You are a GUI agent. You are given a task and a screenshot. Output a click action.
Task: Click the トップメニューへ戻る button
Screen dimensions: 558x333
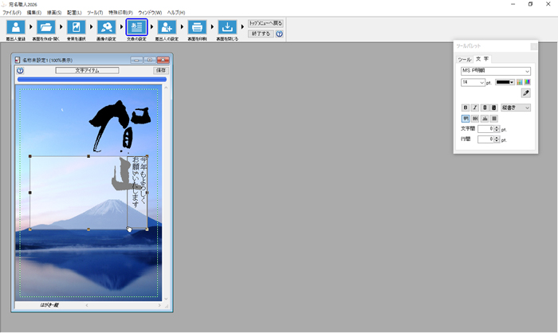click(x=265, y=23)
